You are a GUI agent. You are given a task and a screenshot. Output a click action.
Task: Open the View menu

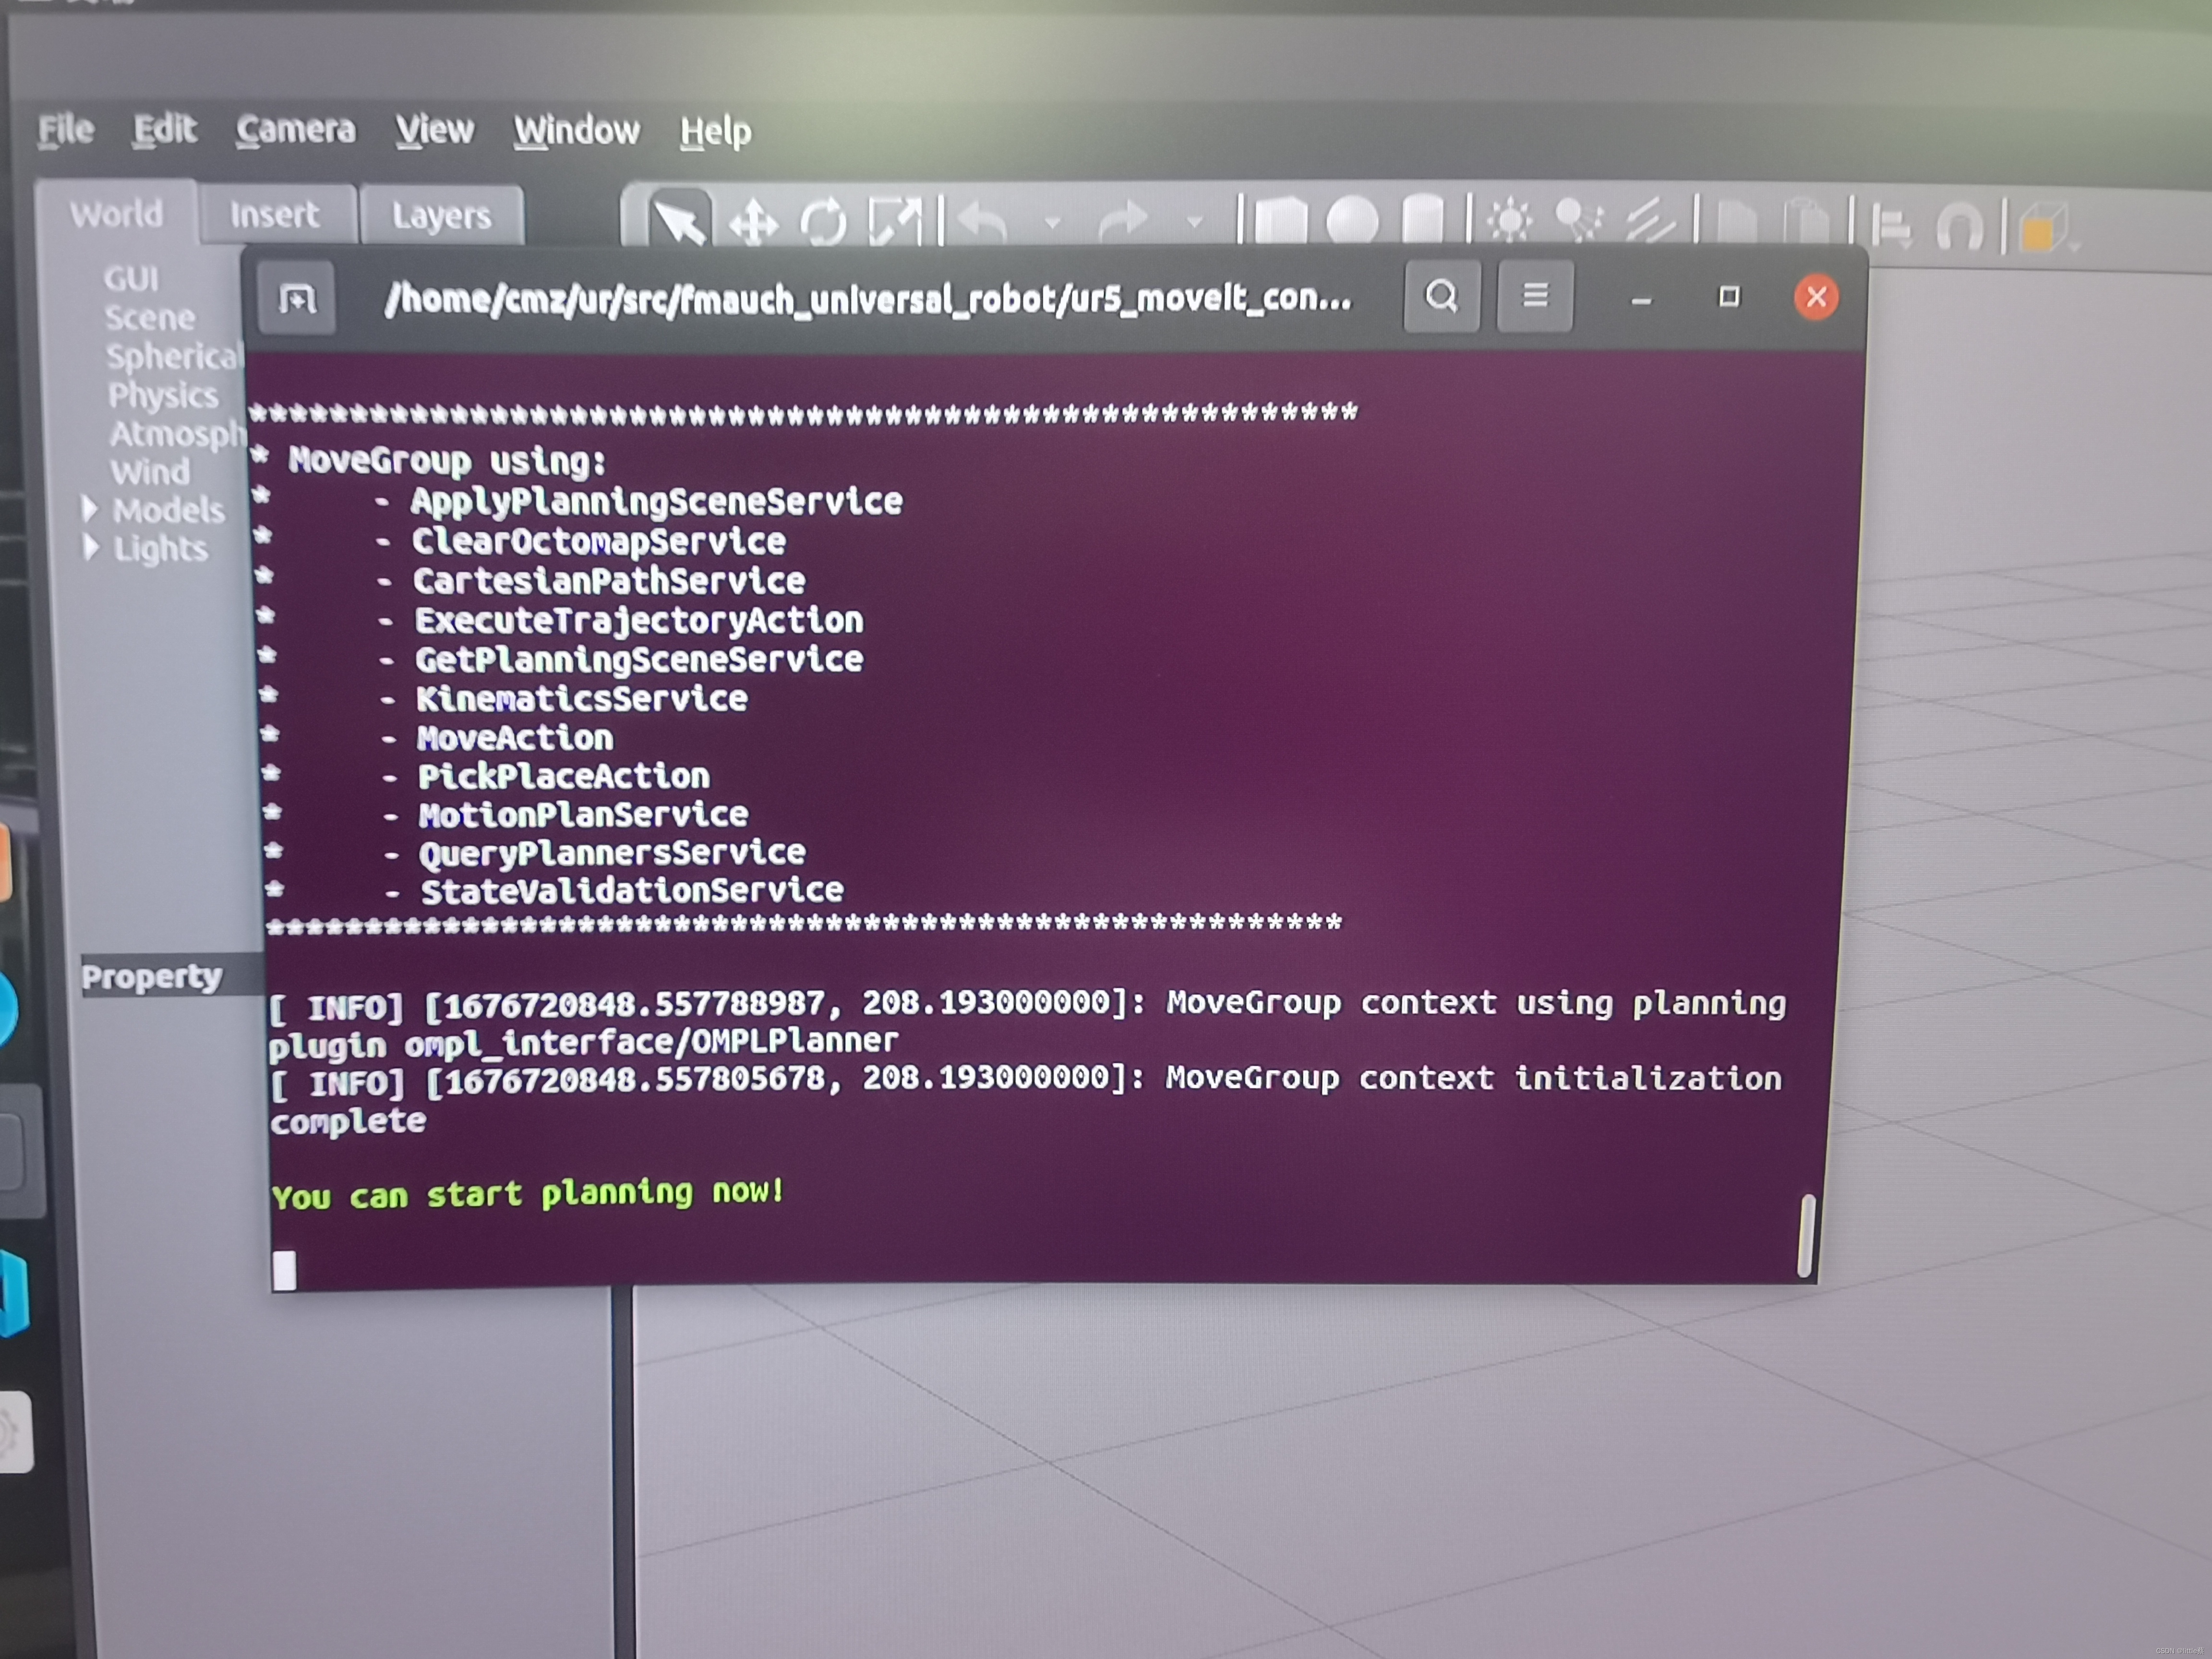(434, 130)
